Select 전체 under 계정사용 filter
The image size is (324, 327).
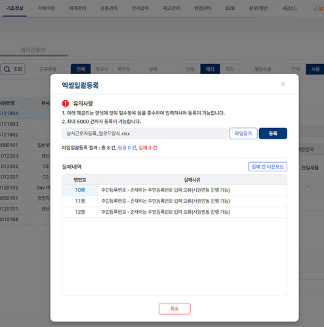tap(296, 69)
